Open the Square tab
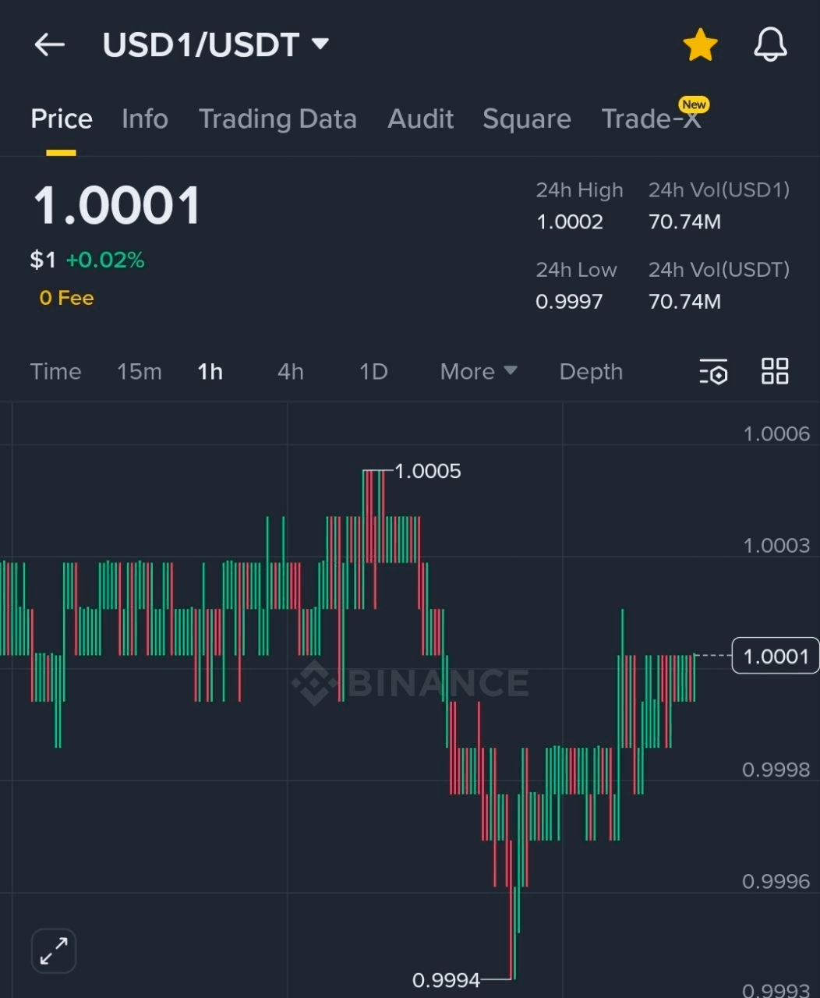 526,119
